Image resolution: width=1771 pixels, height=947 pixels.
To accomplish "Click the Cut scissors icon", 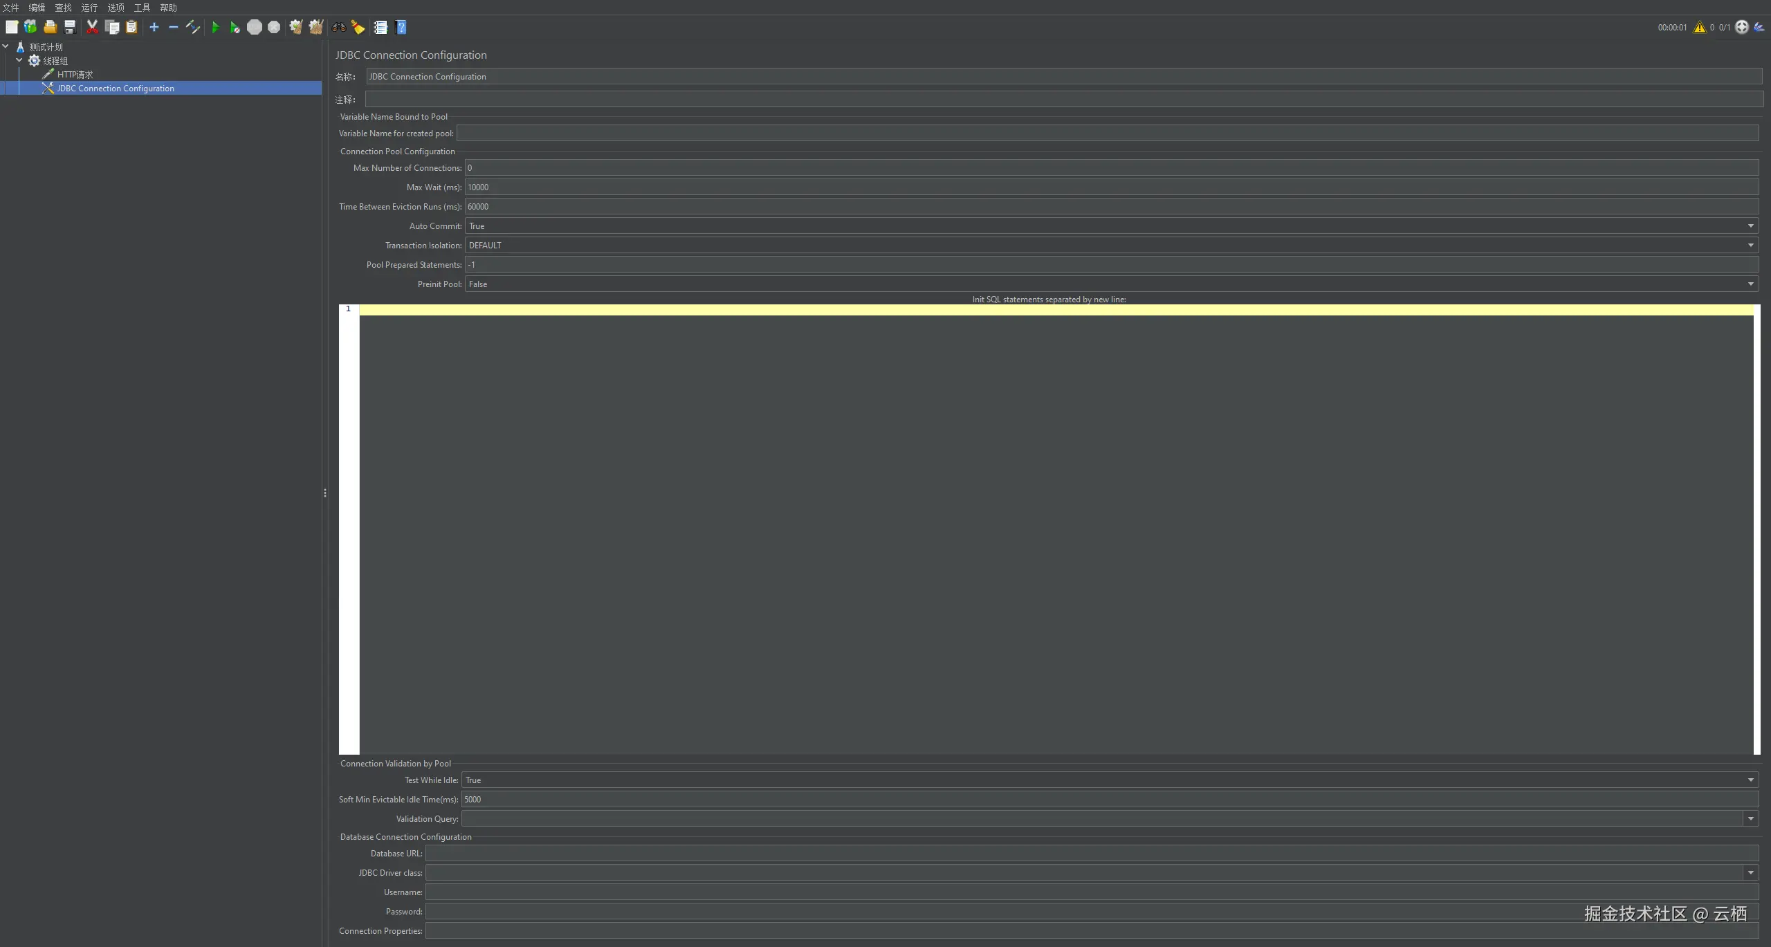I will [x=92, y=27].
